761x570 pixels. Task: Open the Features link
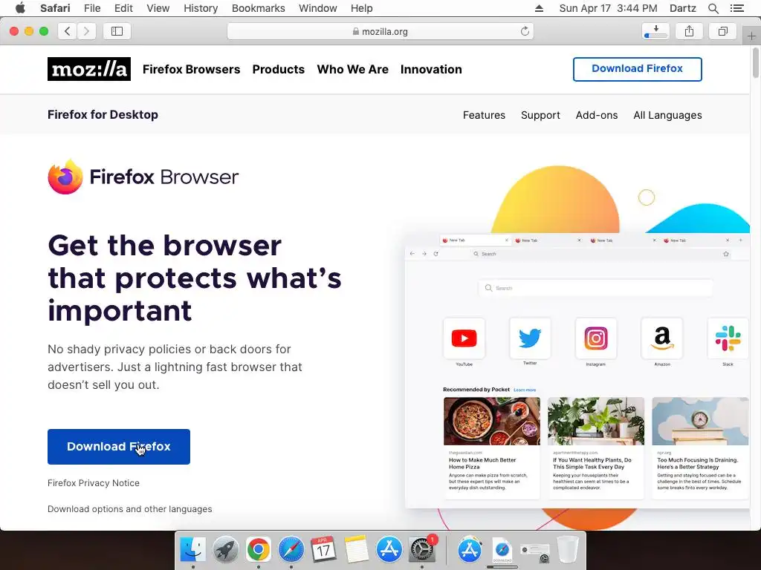tap(484, 115)
